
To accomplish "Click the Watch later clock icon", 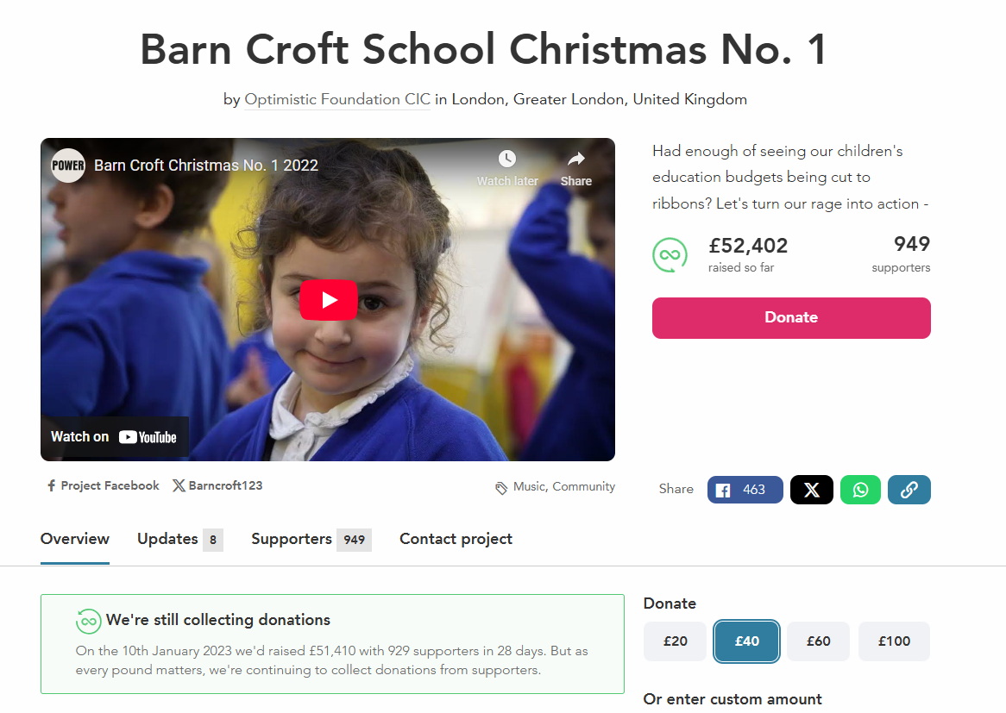I will click(x=506, y=159).
